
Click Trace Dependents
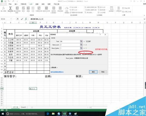(91, 10)
